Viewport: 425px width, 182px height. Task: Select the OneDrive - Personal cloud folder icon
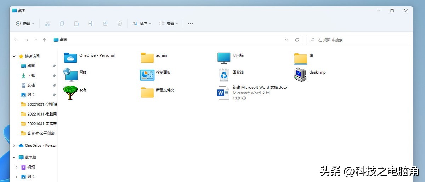(70, 58)
